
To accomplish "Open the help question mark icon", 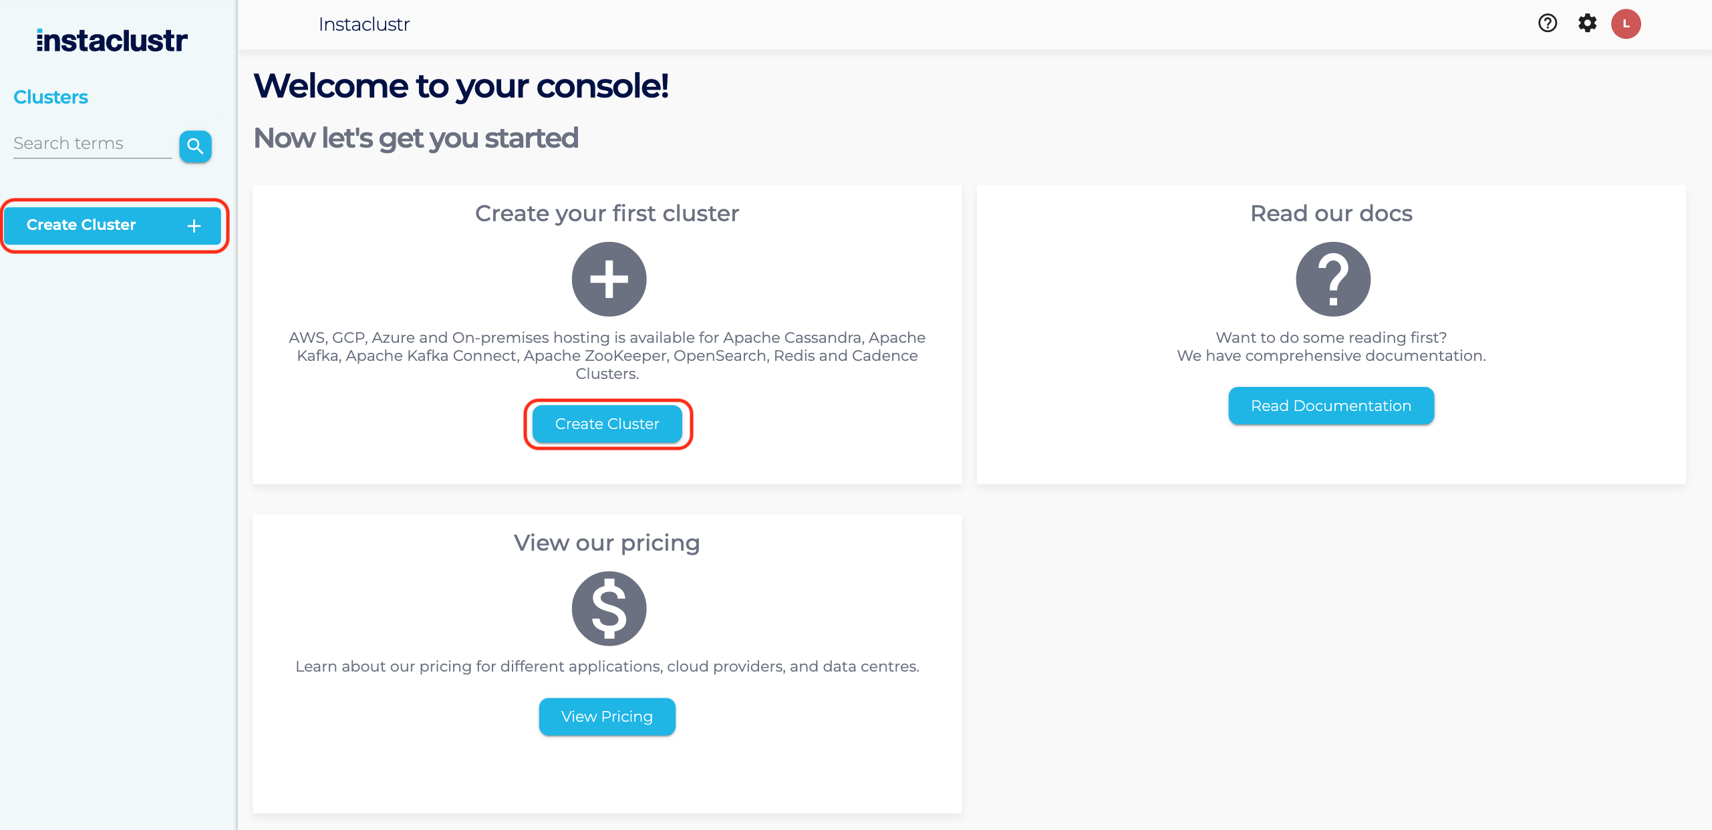I will 1547,23.
